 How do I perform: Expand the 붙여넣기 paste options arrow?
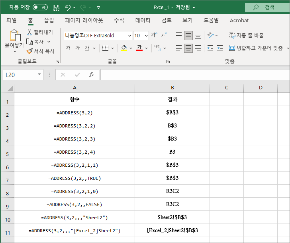15,52
